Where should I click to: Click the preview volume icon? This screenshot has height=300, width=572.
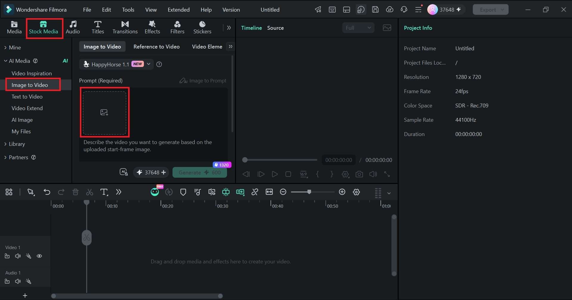tap(373, 174)
